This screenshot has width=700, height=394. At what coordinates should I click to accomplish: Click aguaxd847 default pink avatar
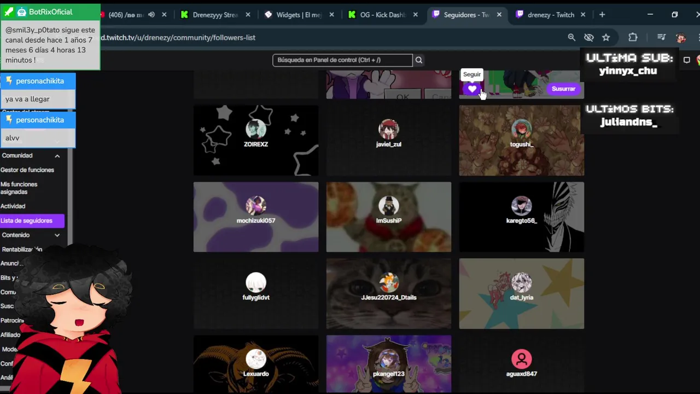[x=522, y=359]
